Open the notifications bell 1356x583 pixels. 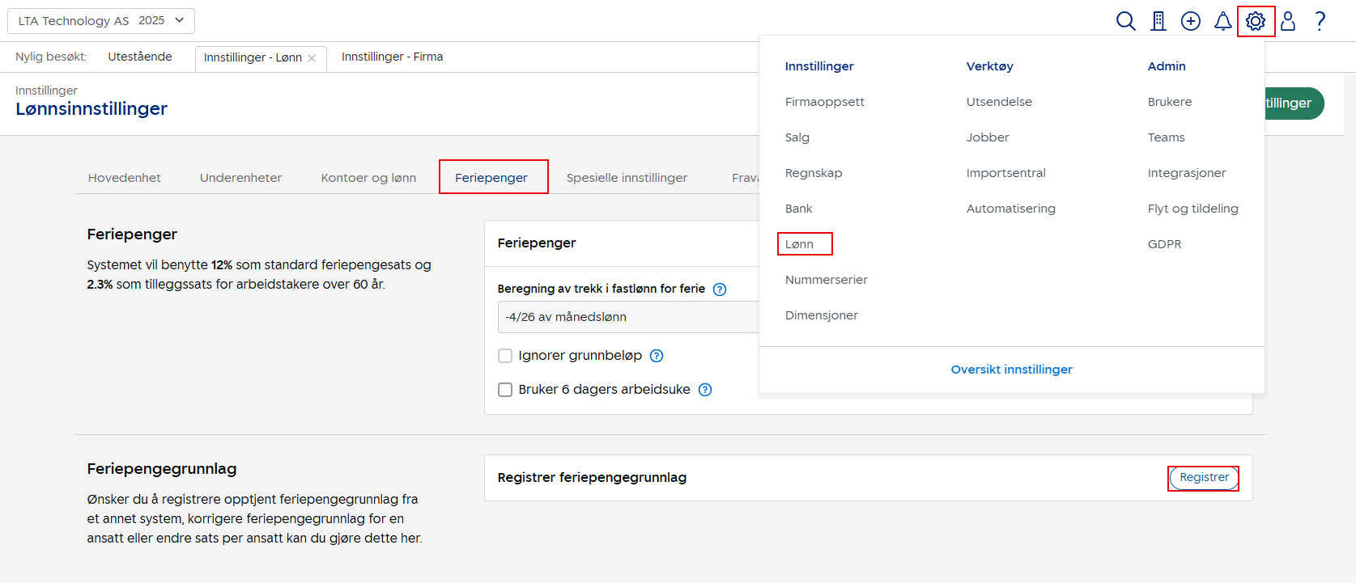(x=1222, y=21)
